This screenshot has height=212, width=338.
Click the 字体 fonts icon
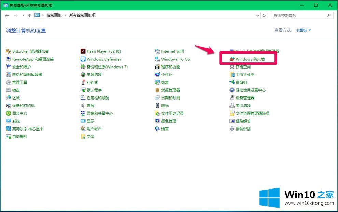coord(83,136)
